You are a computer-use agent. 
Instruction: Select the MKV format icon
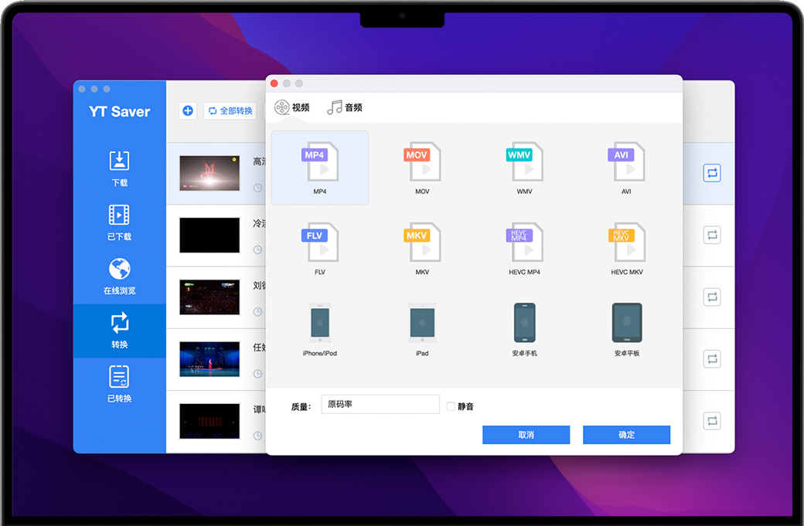tap(421, 243)
